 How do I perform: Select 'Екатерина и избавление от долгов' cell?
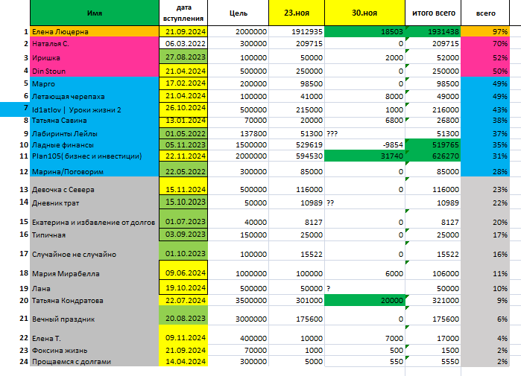point(95,219)
